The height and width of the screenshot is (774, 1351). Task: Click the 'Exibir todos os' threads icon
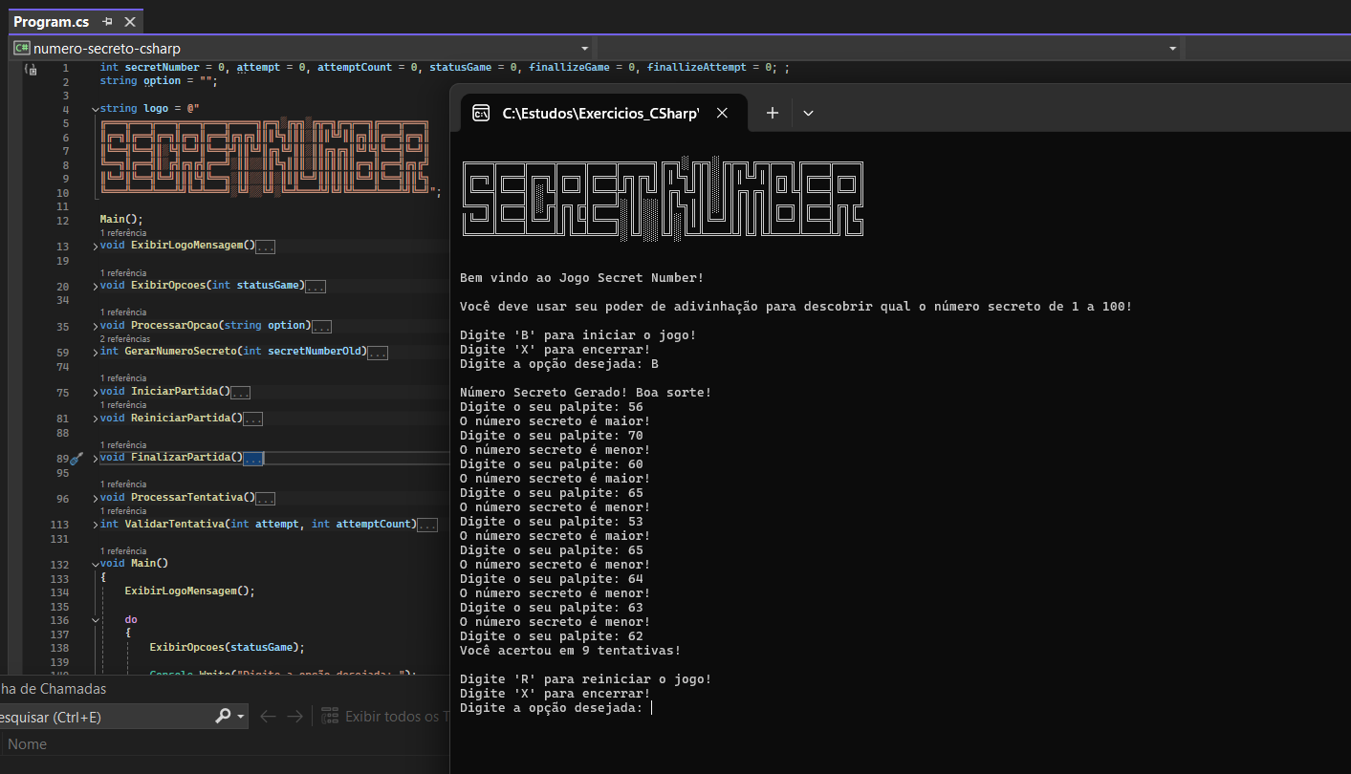(x=330, y=716)
